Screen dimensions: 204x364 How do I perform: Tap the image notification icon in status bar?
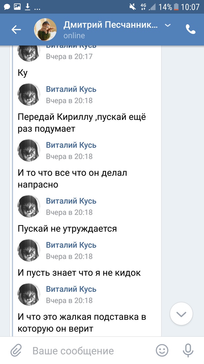point(17,7)
